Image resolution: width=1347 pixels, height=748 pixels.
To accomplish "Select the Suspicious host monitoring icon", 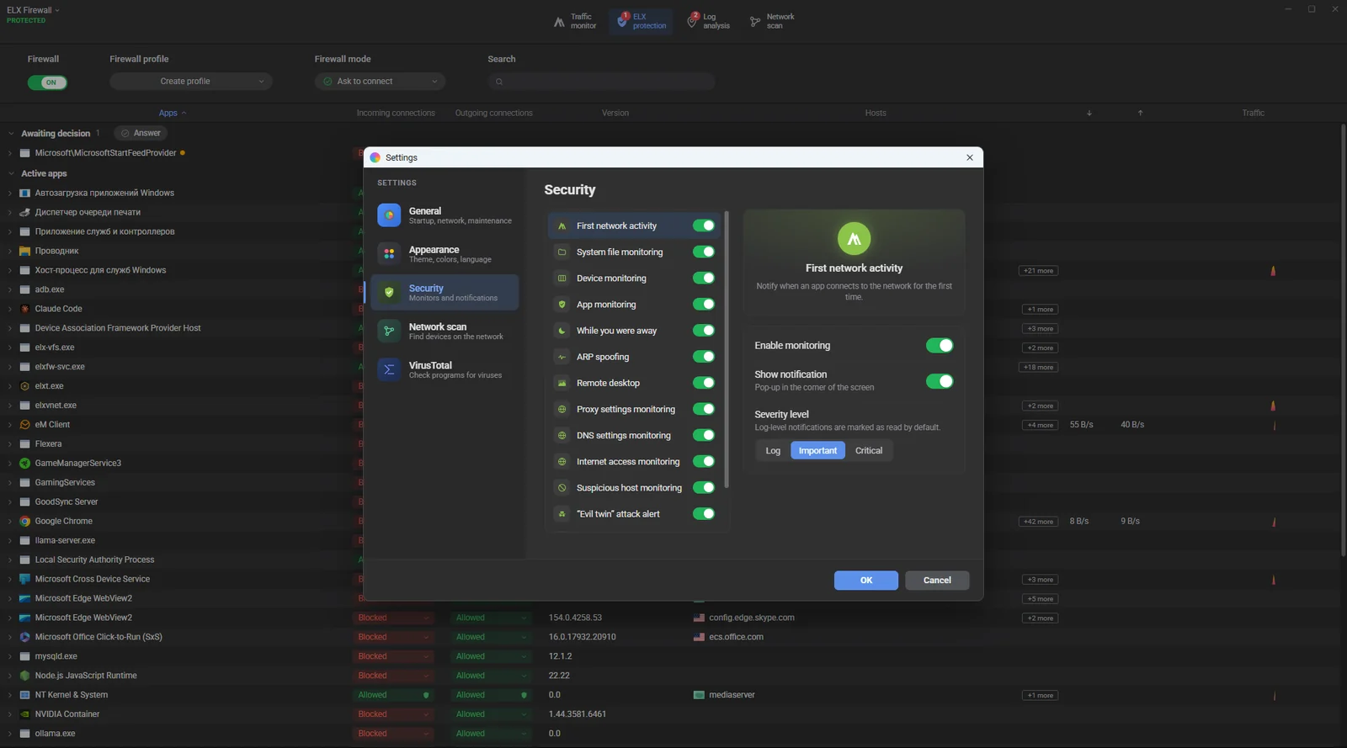I will pyautogui.click(x=562, y=488).
